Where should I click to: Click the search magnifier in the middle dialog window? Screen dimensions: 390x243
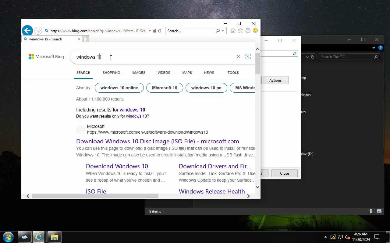coord(294,53)
